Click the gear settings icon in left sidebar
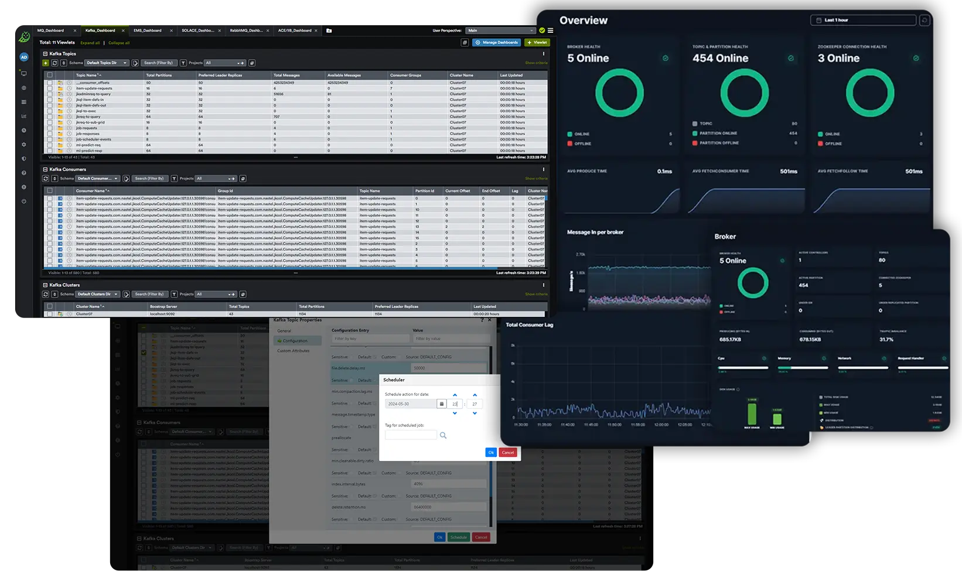The height and width of the screenshot is (581, 962). (x=24, y=144)
